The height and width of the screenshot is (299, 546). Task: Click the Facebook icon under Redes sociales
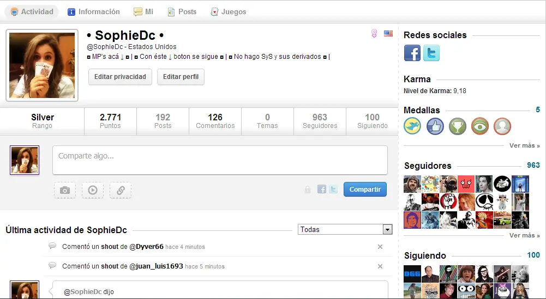tap(412, 53)
